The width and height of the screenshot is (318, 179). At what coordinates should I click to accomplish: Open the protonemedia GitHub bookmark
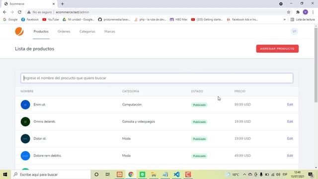pyautogui.click(x=114, y=19)
